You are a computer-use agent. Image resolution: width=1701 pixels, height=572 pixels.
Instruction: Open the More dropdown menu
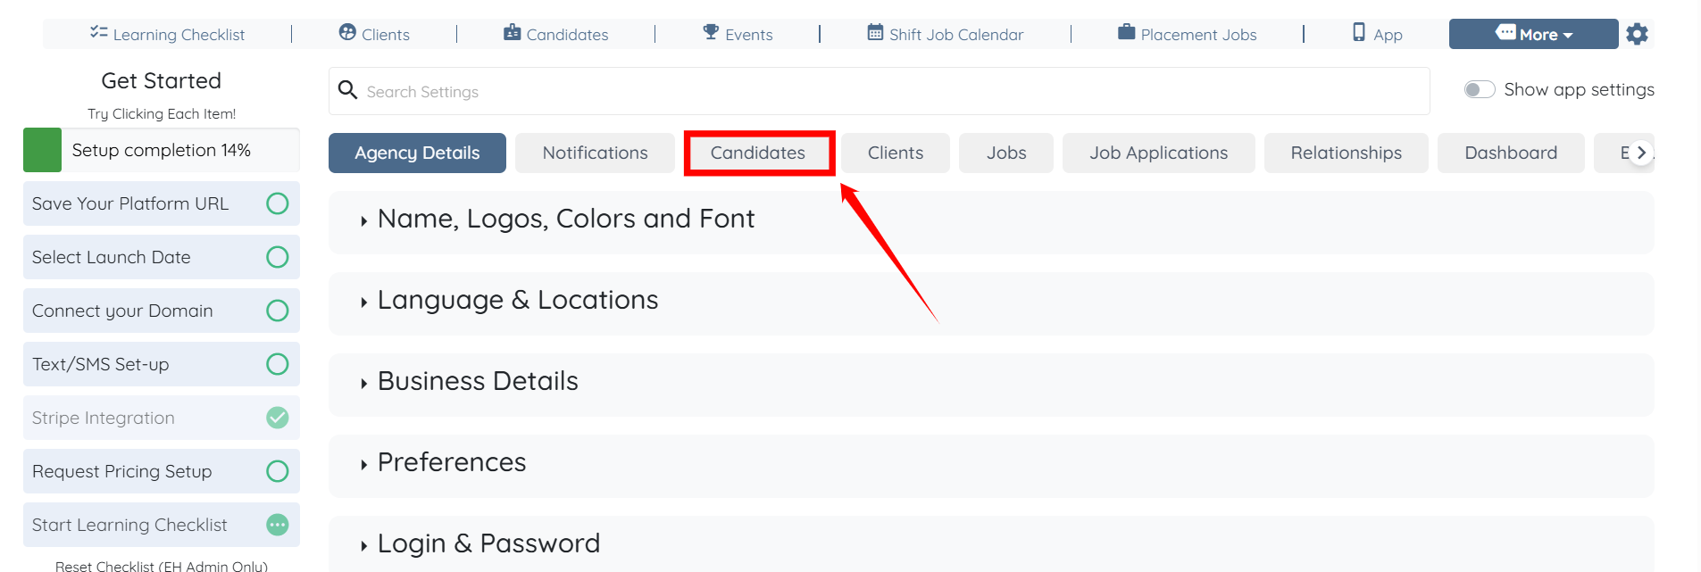click(1533, 34)
